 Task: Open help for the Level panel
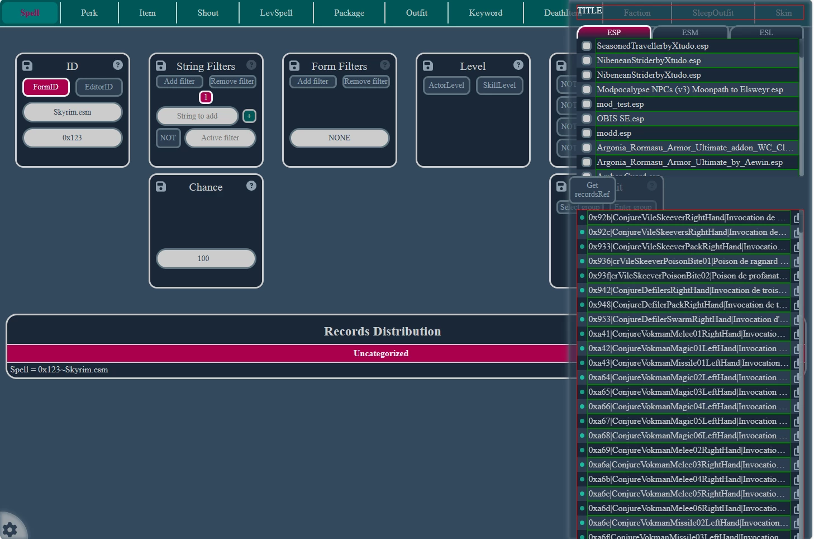pos(518,65)
